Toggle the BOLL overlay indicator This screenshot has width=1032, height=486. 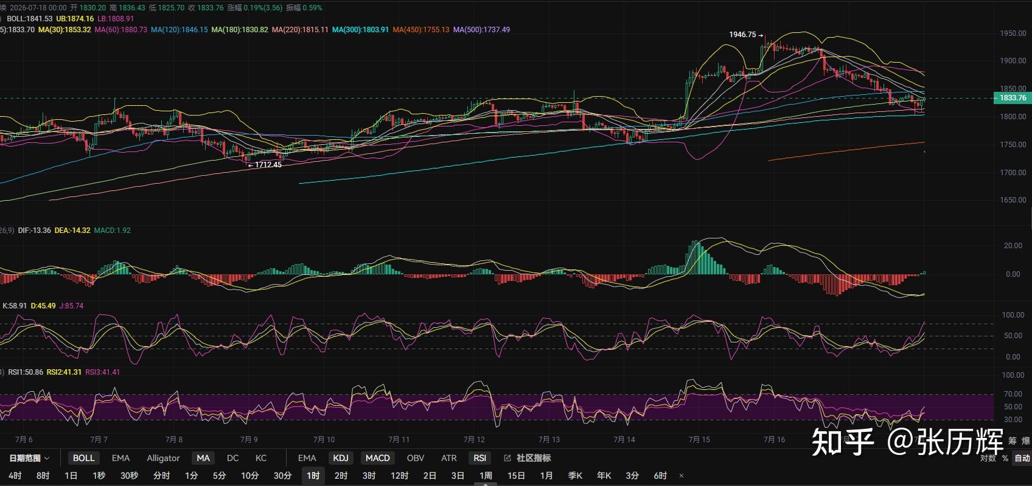click(84, 458)
